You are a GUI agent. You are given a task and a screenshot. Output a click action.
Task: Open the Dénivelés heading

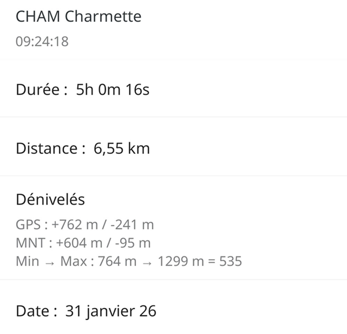[x=50, y=200]
